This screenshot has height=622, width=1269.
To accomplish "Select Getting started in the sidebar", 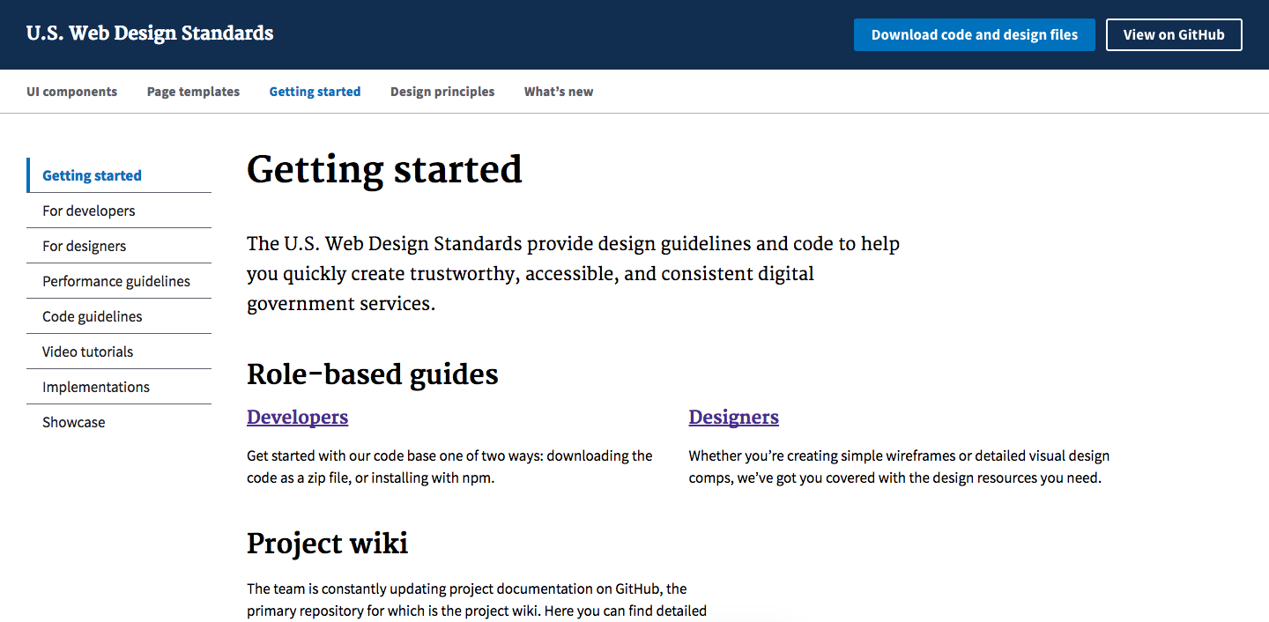I will click(119, 175).
